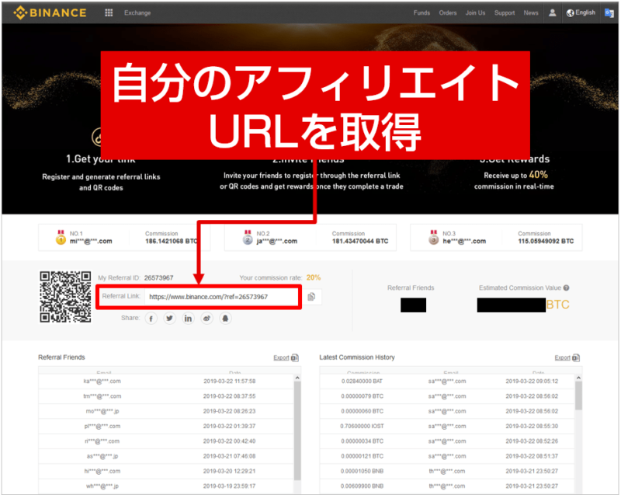
Task: Click the 2019-03-21 07:46:08 referral date
Action: 229,456
